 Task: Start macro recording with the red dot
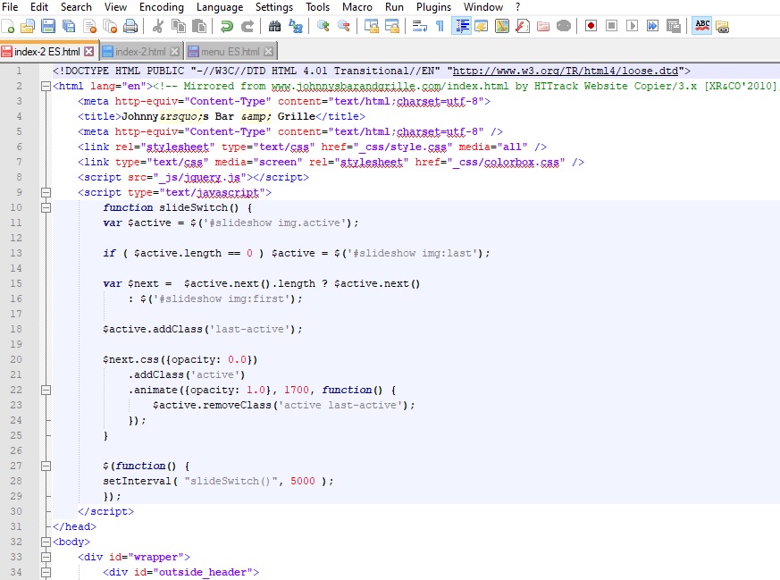(591, 26)
